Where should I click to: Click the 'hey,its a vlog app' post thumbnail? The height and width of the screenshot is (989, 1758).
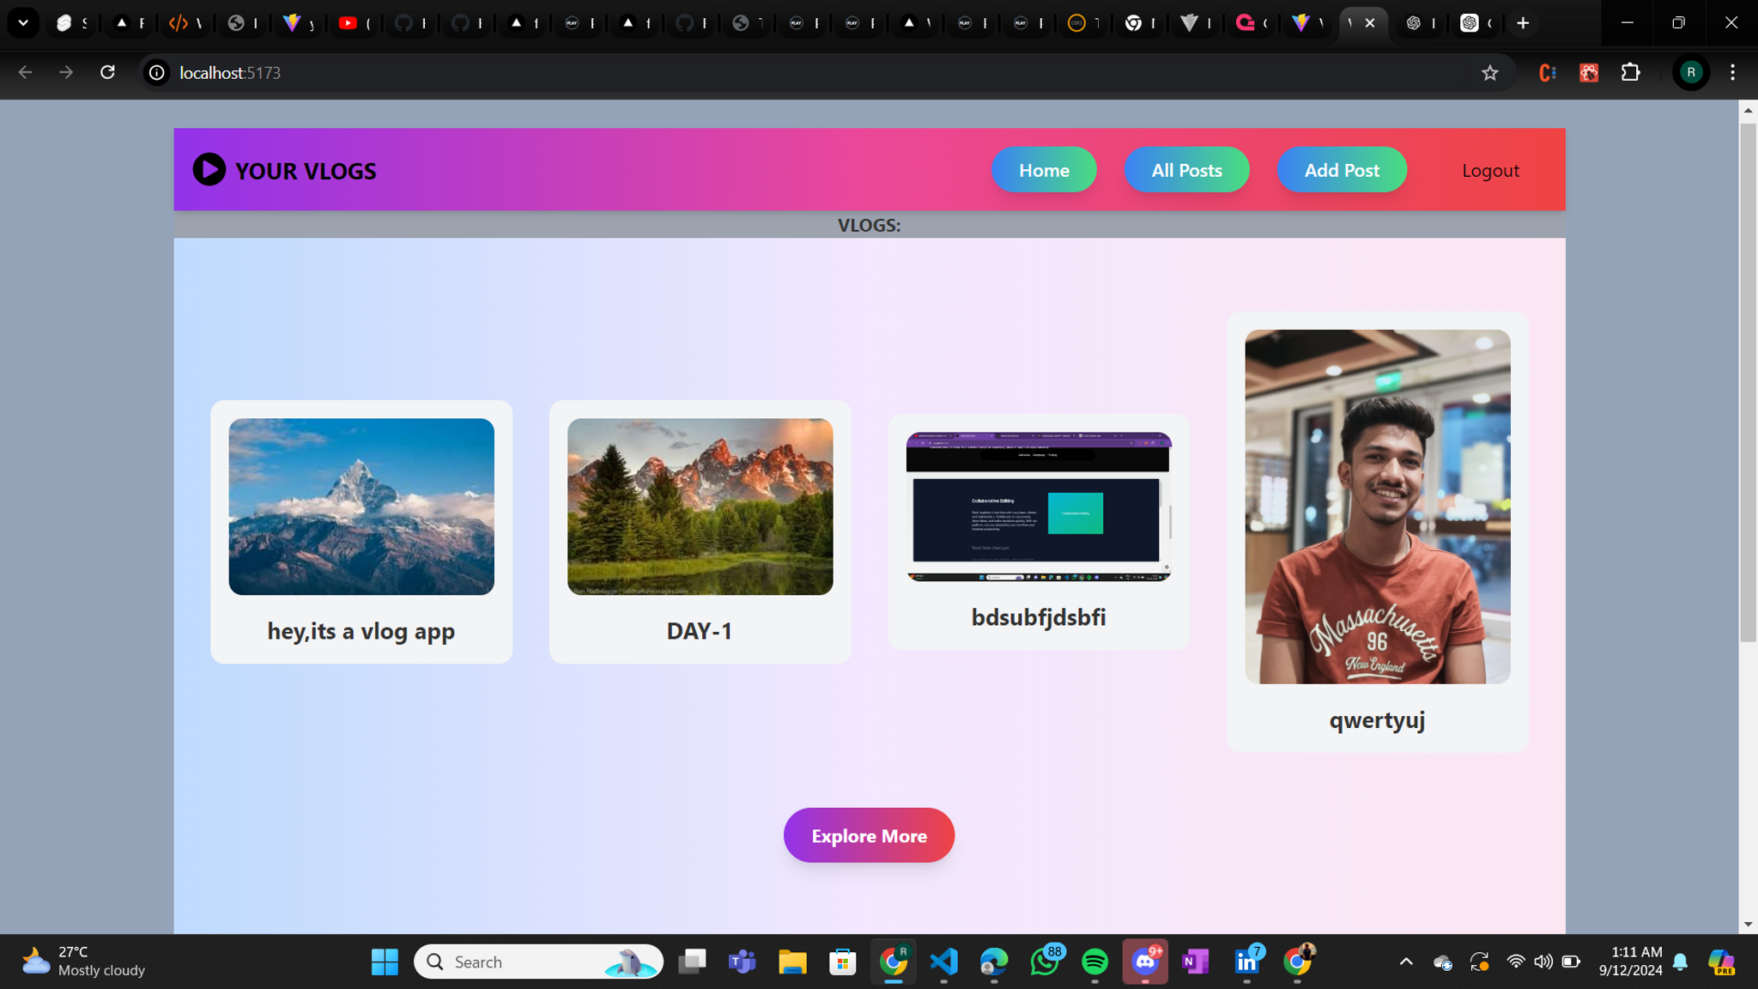361,506
